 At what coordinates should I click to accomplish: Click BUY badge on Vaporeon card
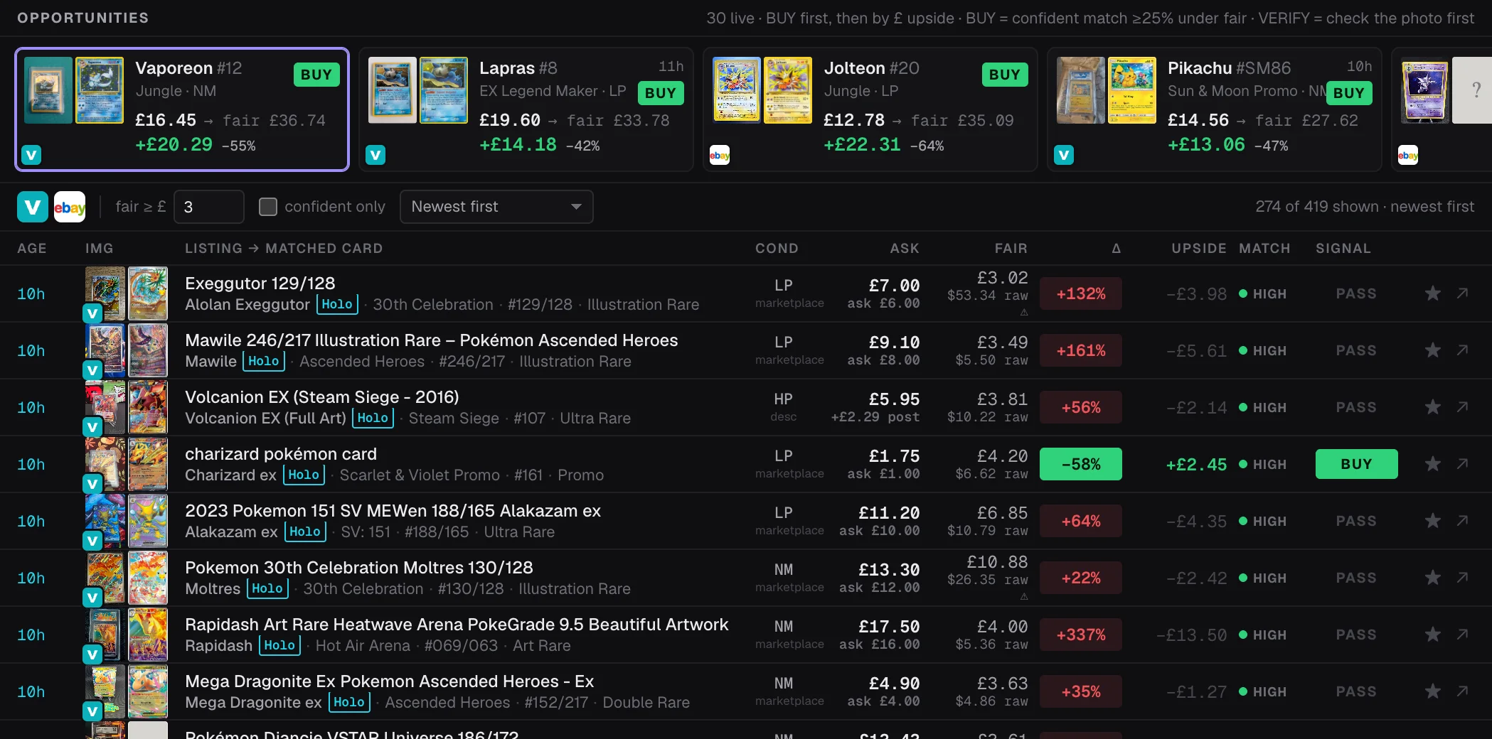tap(316, 75)
